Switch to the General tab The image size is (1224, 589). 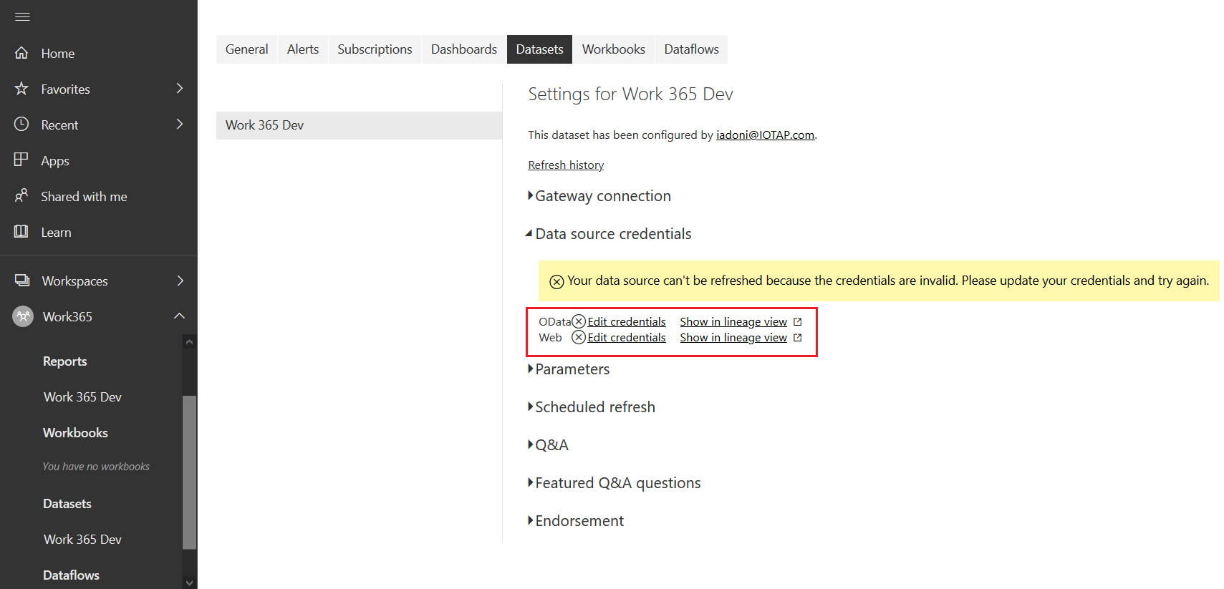246,49
